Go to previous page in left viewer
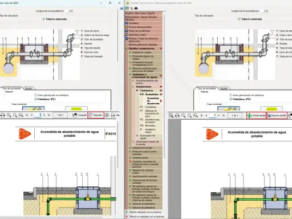 tap(32, 115)
